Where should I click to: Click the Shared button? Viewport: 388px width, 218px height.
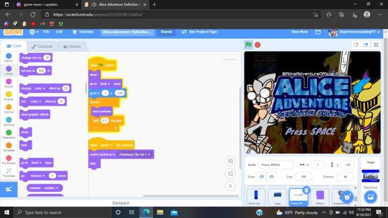(x=166, y=32)
